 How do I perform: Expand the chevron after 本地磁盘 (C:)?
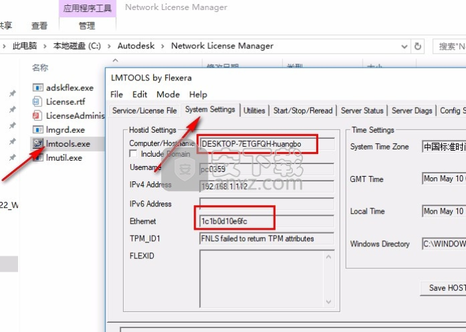(x=109, y=46)
